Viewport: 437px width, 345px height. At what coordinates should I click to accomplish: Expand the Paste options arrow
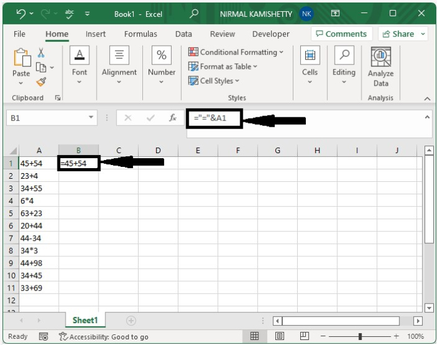point(21,83)
